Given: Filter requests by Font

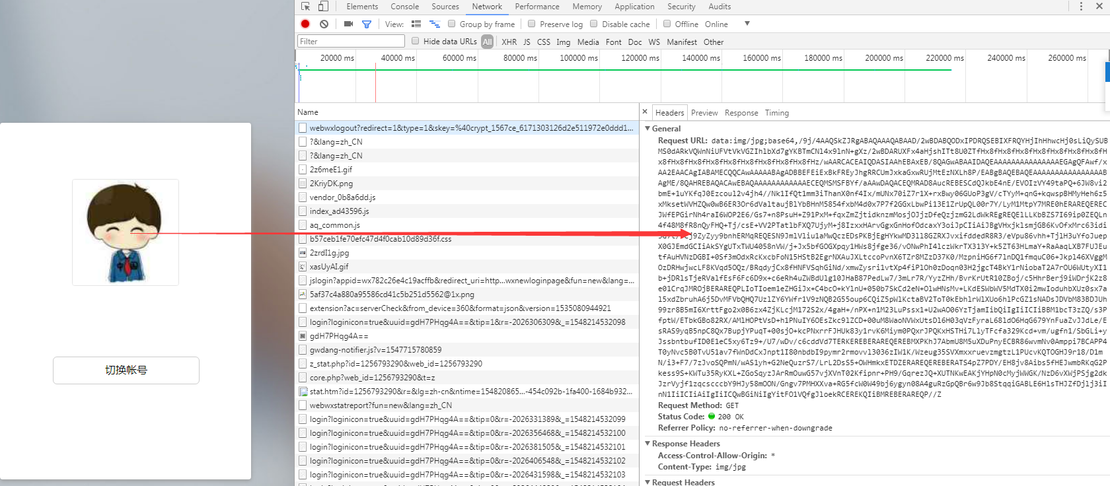Looking at the screenshot, I should (614, 42).
